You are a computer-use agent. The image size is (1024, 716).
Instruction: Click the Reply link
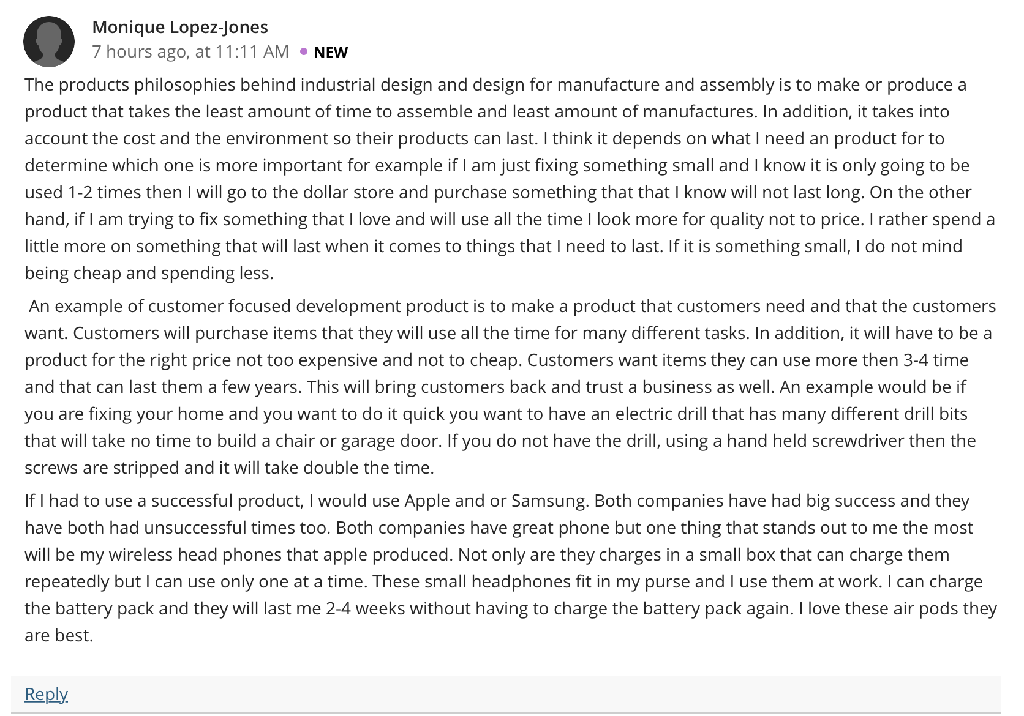click(x=46, y=694)
